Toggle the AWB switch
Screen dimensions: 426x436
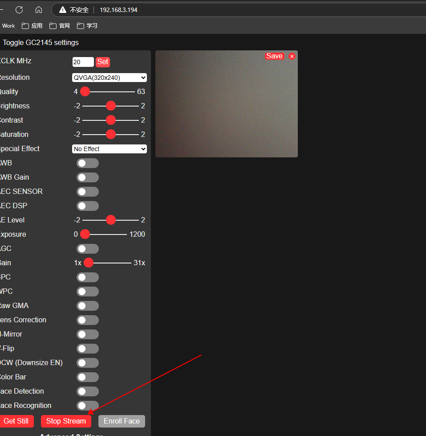tap(88, 163)
